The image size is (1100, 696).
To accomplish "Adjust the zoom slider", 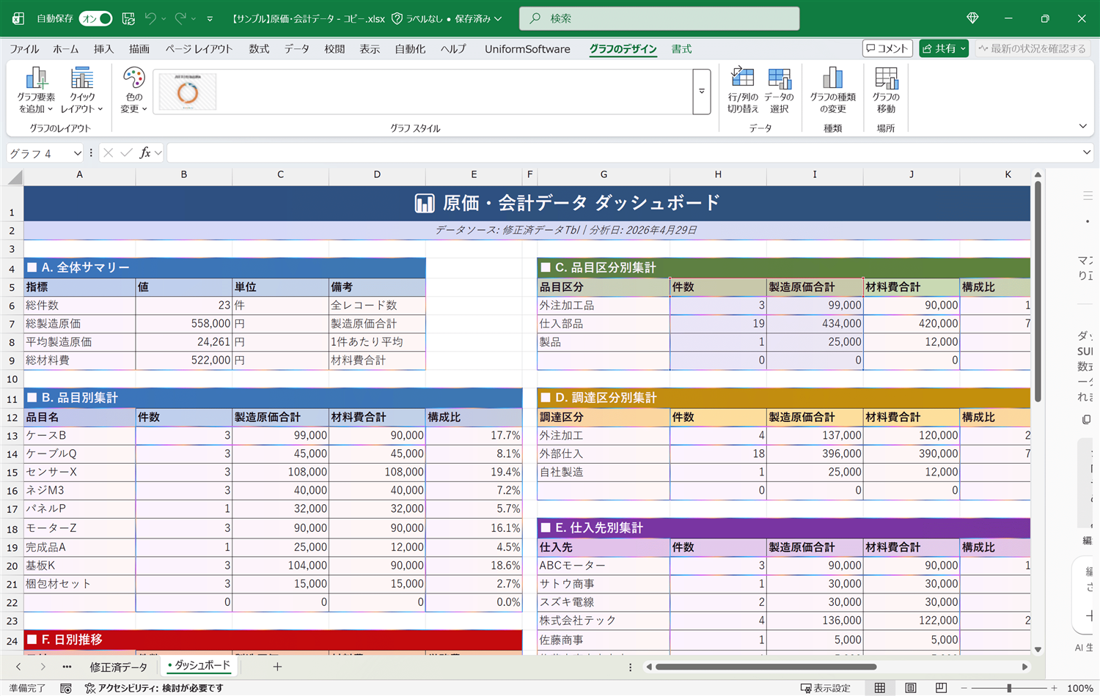I will click(x=1009, y=688).
